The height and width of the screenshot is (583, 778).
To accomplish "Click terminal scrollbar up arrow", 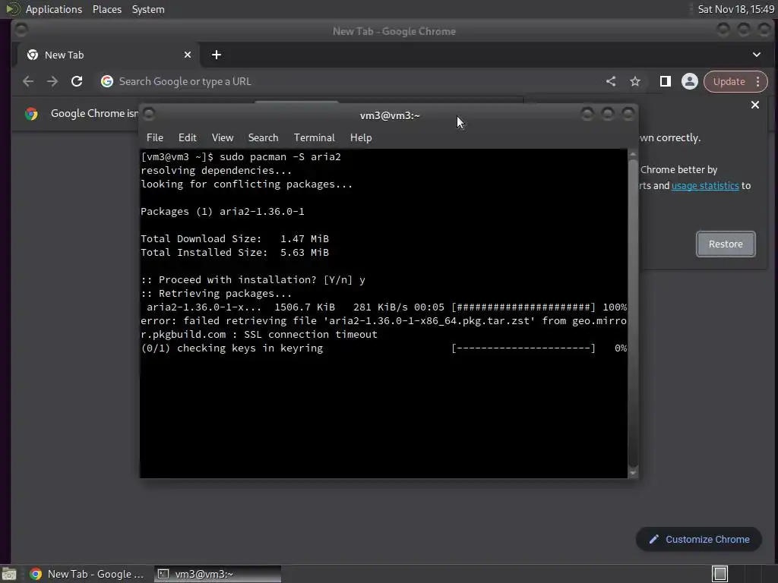I will coord(633,155).
